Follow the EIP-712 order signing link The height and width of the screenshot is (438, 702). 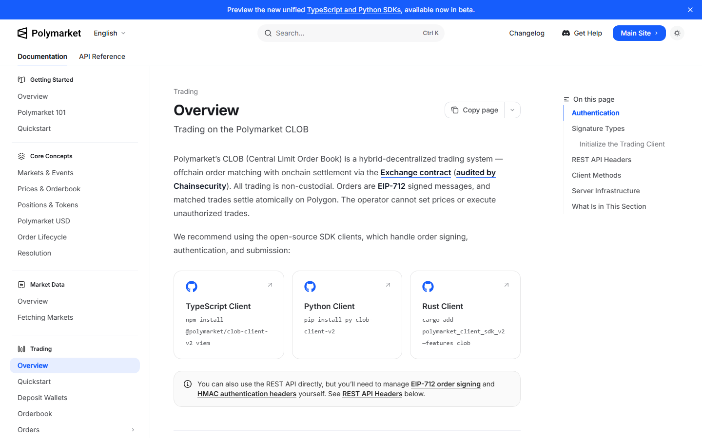[x=446, y=384]
